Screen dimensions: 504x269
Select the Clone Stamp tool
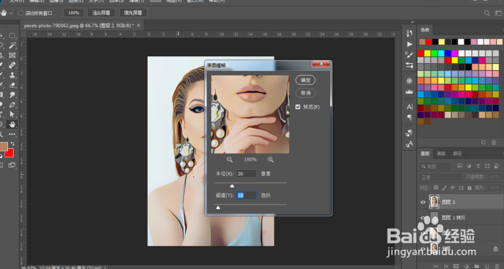click(x=12, y=75)
